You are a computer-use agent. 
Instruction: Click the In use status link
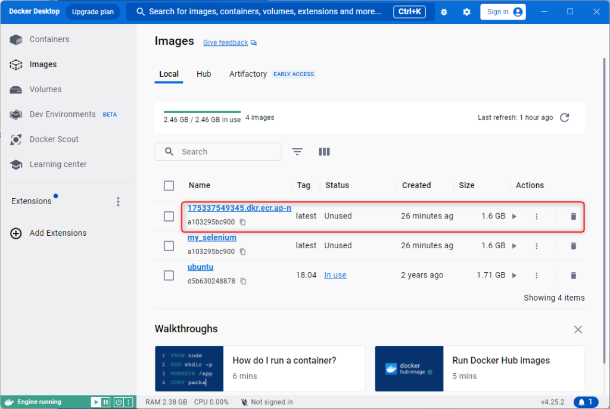(335, 275)
